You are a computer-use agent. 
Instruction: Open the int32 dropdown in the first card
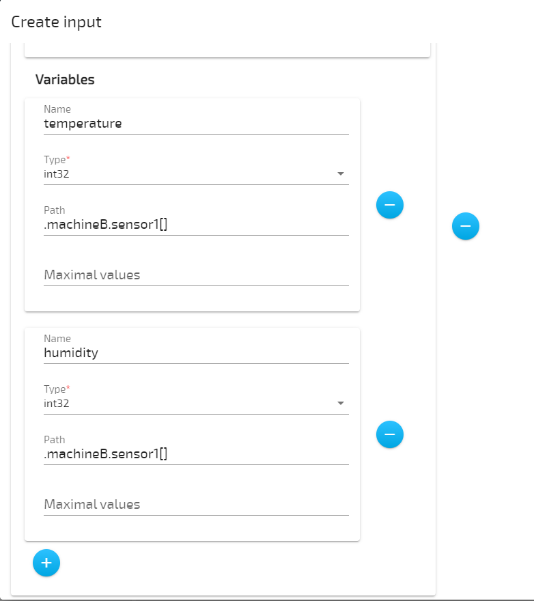click(340, 173)
